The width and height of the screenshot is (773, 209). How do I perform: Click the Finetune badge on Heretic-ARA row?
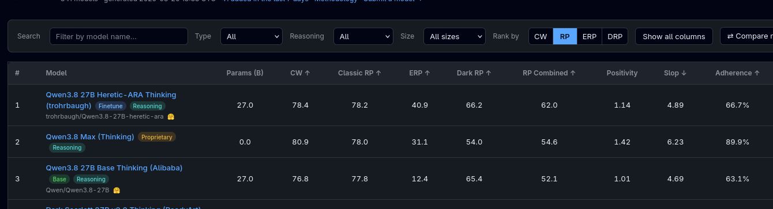click(110, 106)
